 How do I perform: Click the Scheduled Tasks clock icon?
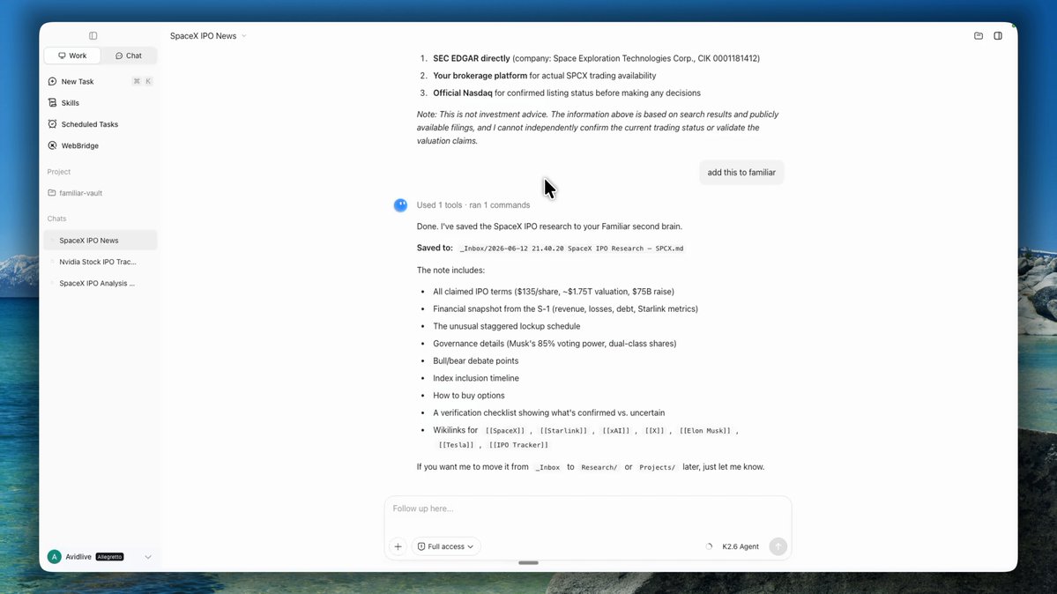pos(53,124)
